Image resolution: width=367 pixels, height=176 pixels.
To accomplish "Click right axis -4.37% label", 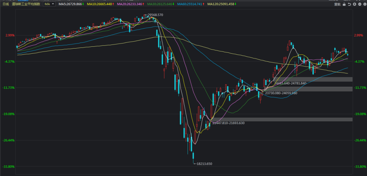I will click(x=359, y=61).
